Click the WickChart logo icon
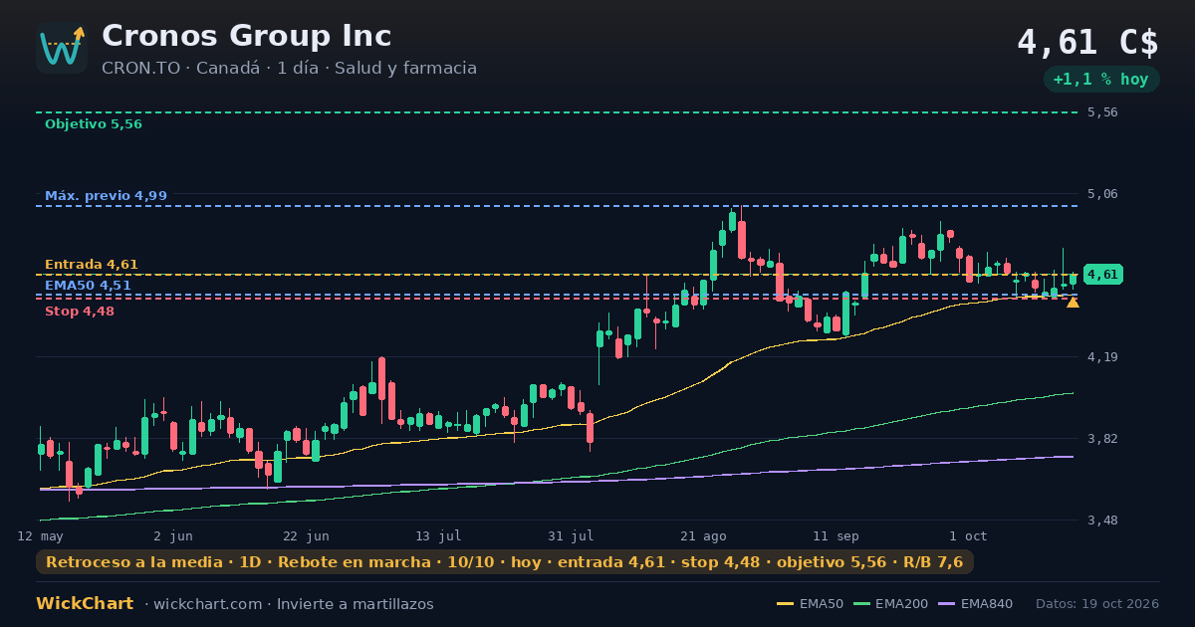Image resolution: width=1195 pixels, height=627 pixels. click(62, 48)
